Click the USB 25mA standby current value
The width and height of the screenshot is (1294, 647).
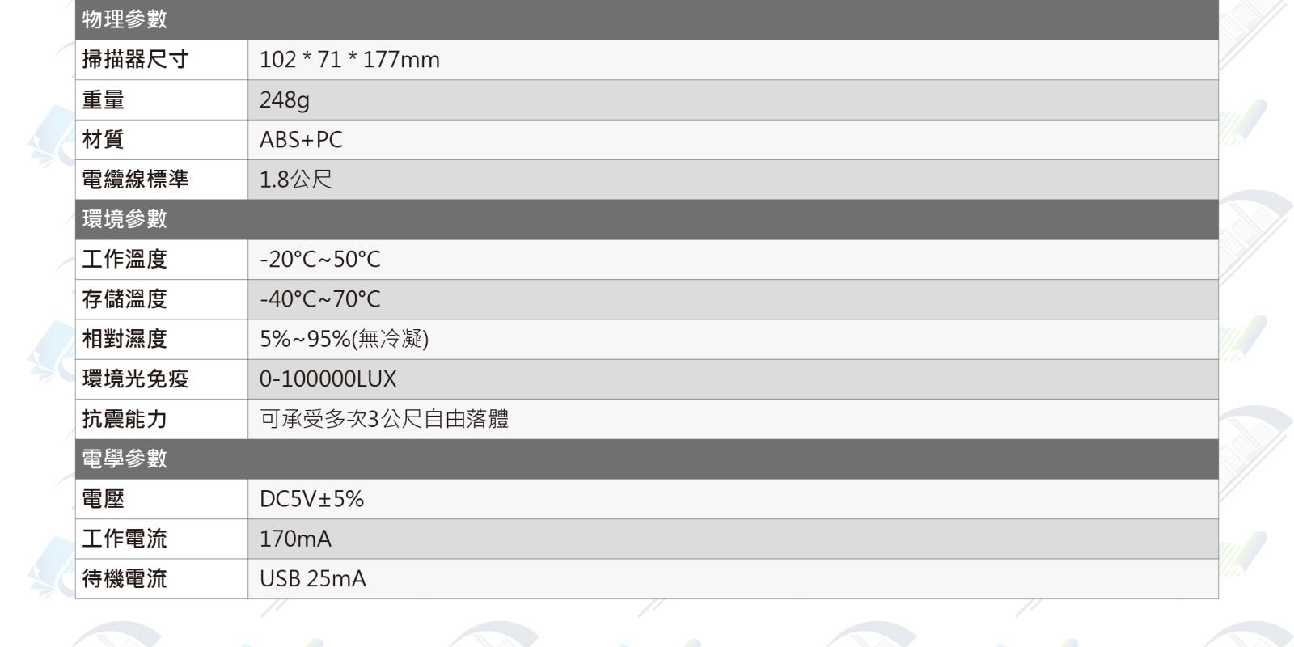[312, 579]
